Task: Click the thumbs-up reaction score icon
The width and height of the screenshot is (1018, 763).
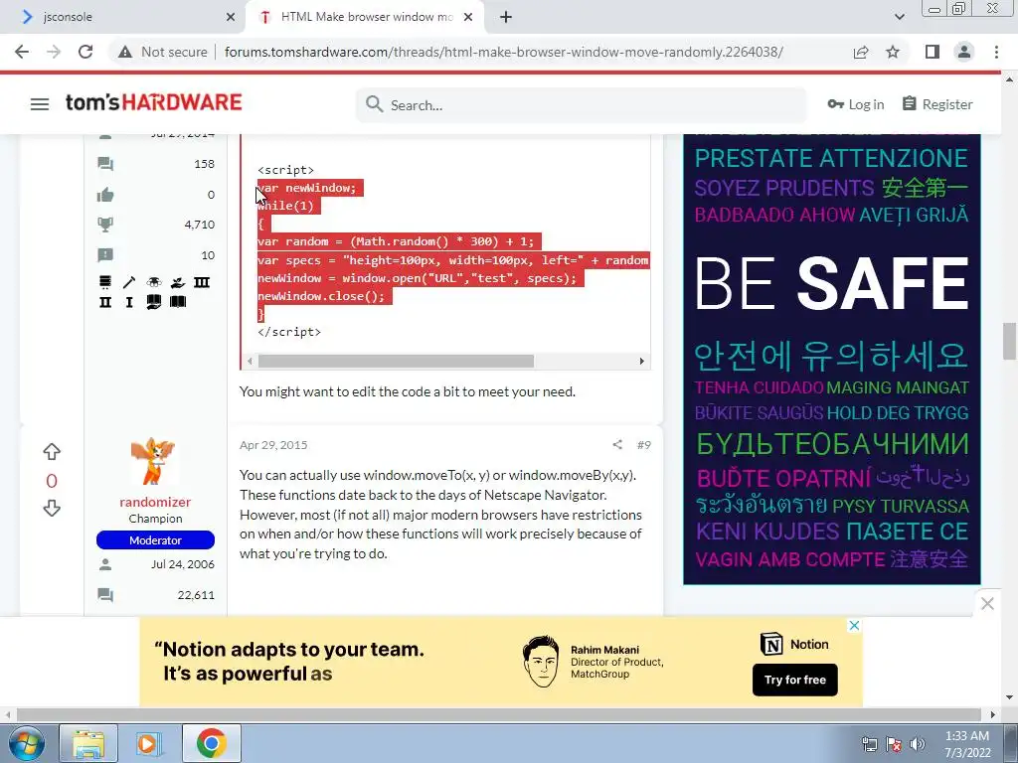Action: [x=105, y=195]
